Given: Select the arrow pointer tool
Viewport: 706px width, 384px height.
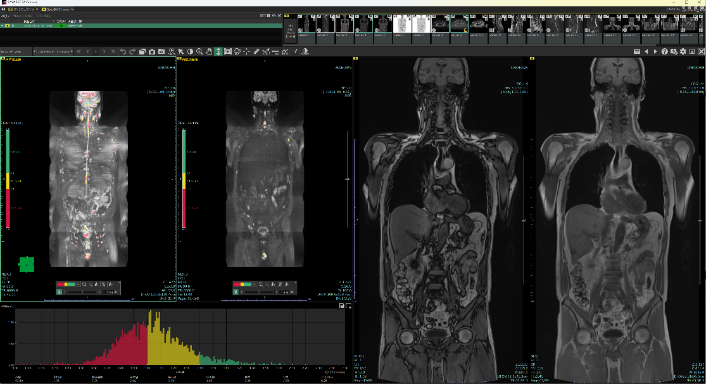Looking at the screenshot, I should (180, 51).
